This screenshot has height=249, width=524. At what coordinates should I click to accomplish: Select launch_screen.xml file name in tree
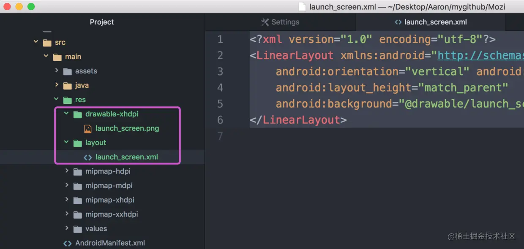tap(127, 157)
